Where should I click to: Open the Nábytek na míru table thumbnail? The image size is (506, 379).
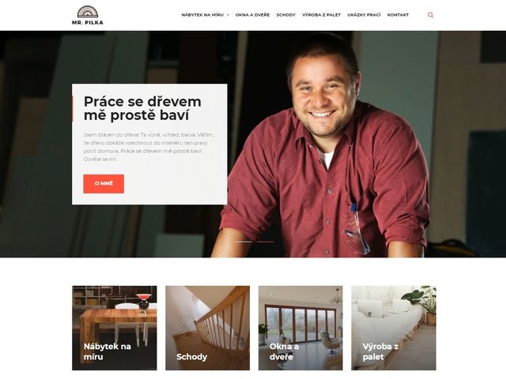115,328
